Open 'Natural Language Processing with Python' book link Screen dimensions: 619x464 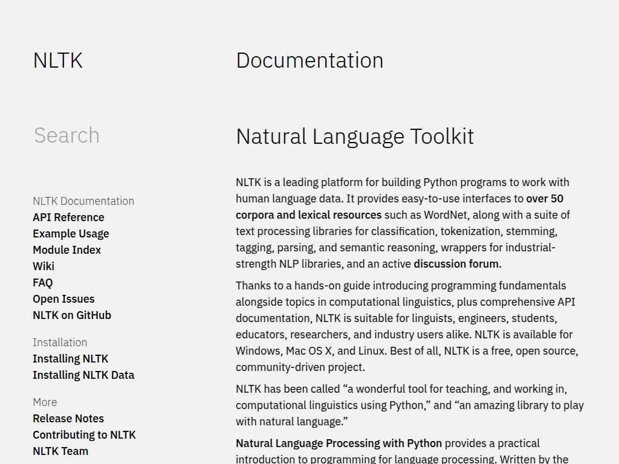(339, 443)
